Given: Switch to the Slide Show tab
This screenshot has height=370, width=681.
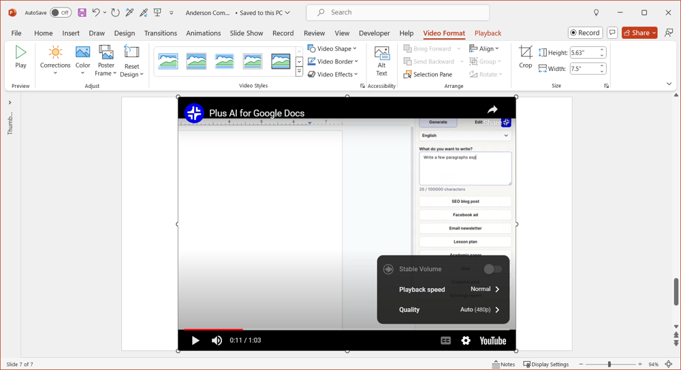Looking at the screenshot, I should click(247, 33).
